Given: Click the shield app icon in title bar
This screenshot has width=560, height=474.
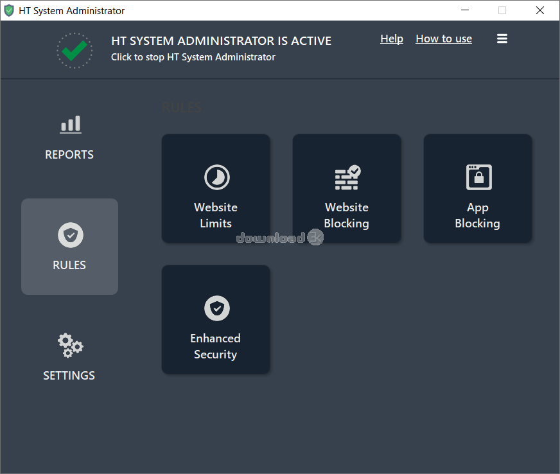Looking at the screenshot, I should click(9, 10).
